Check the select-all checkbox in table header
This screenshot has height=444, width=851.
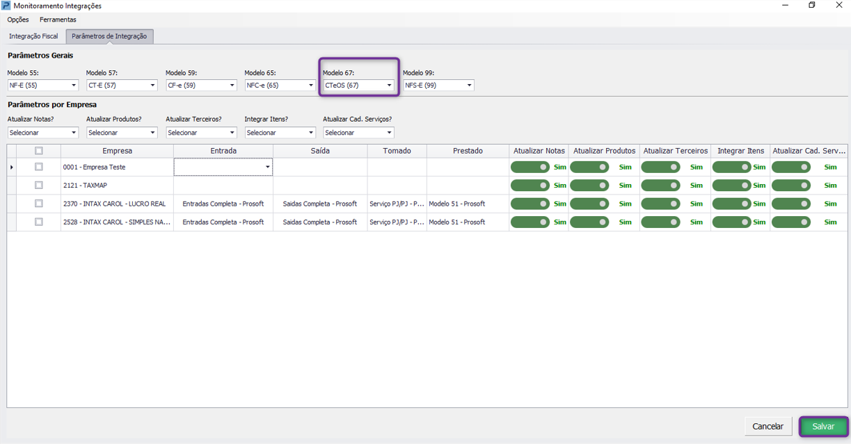(x=39, y=151)
